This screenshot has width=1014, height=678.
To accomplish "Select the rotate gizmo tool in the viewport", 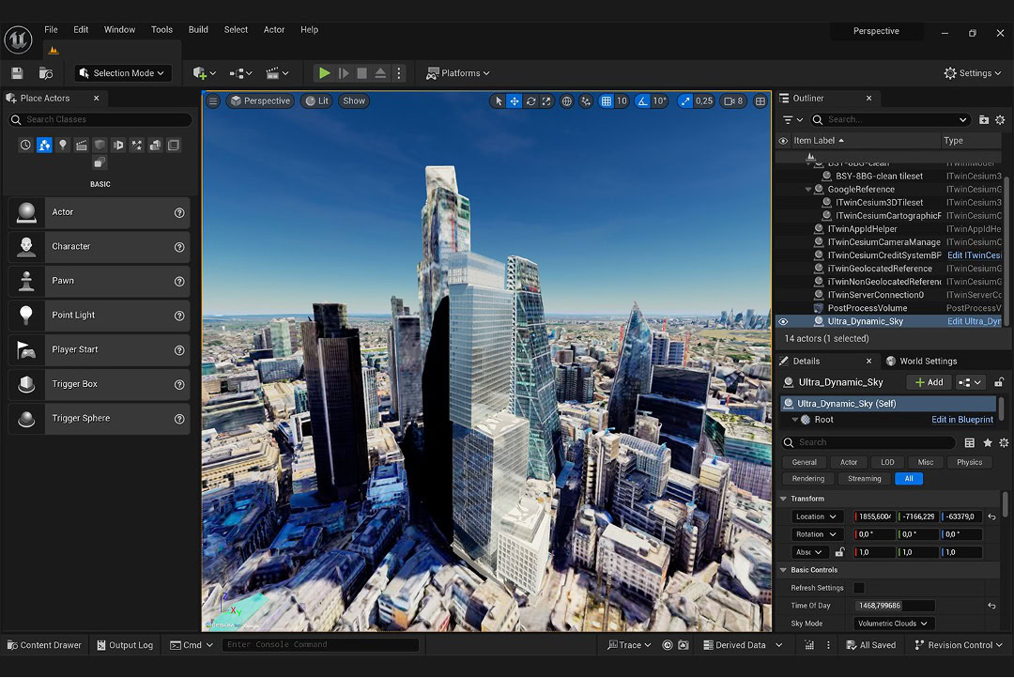I will [530, 101].
